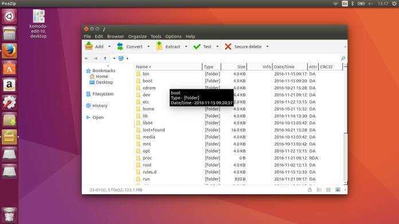399x224 pixels.
Task: Click the Test checkmark icon
Action: (x=197, y=46)
